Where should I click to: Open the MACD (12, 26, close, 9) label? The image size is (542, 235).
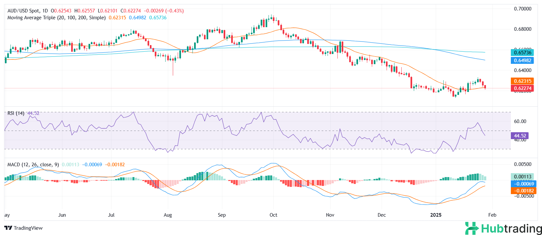click(x=33, y=165)
